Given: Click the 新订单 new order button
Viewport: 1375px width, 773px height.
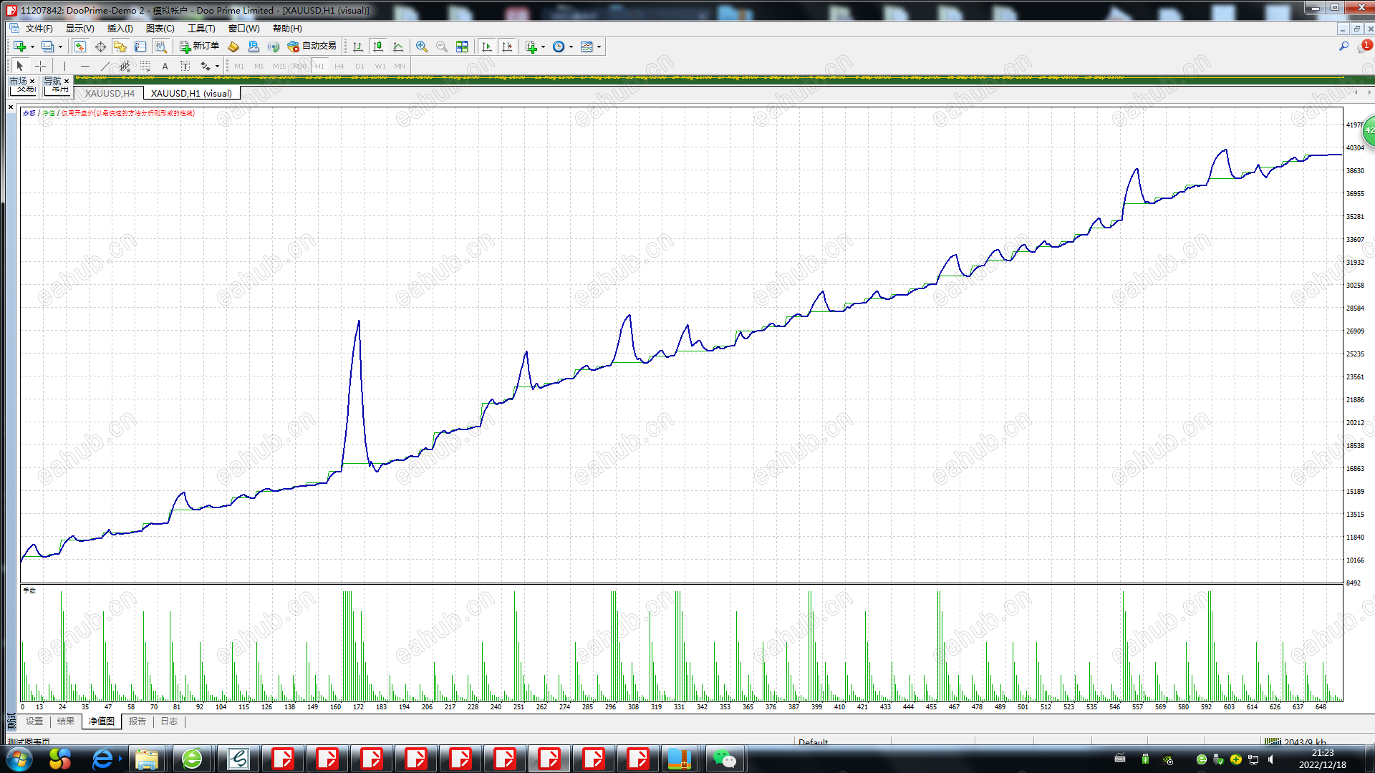Looking at the screenshot, I should point(199,47).
